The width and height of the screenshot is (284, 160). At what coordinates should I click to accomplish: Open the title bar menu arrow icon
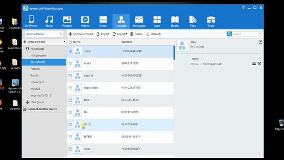click(x=243, y=8)
